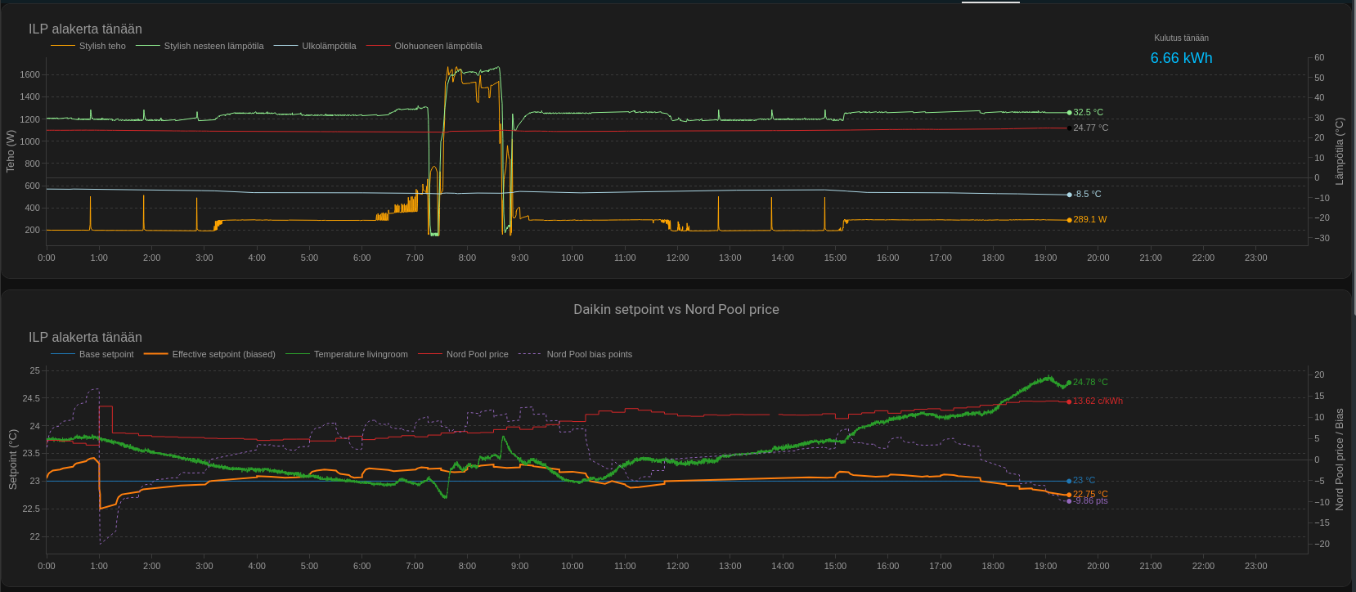Select the -9.86 pts bias label

pyautogui.click(x=1090, y=501)
